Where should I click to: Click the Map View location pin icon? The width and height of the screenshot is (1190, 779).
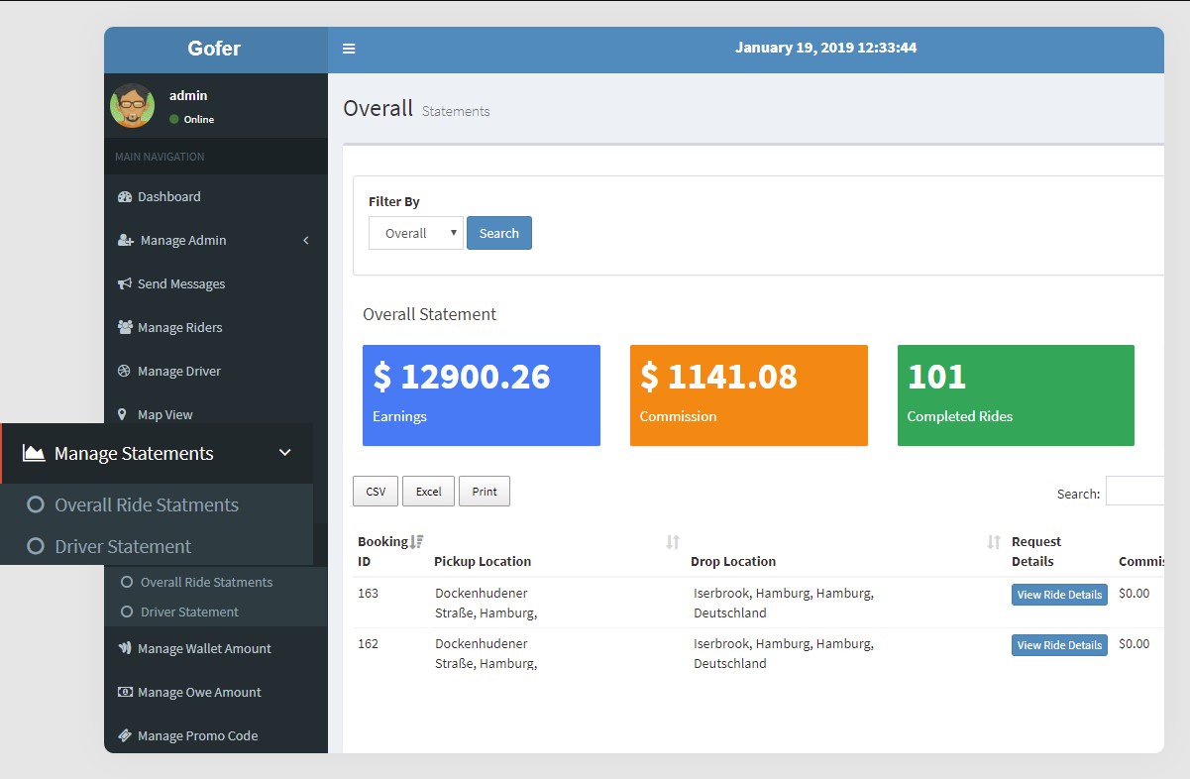pos(125,414)
